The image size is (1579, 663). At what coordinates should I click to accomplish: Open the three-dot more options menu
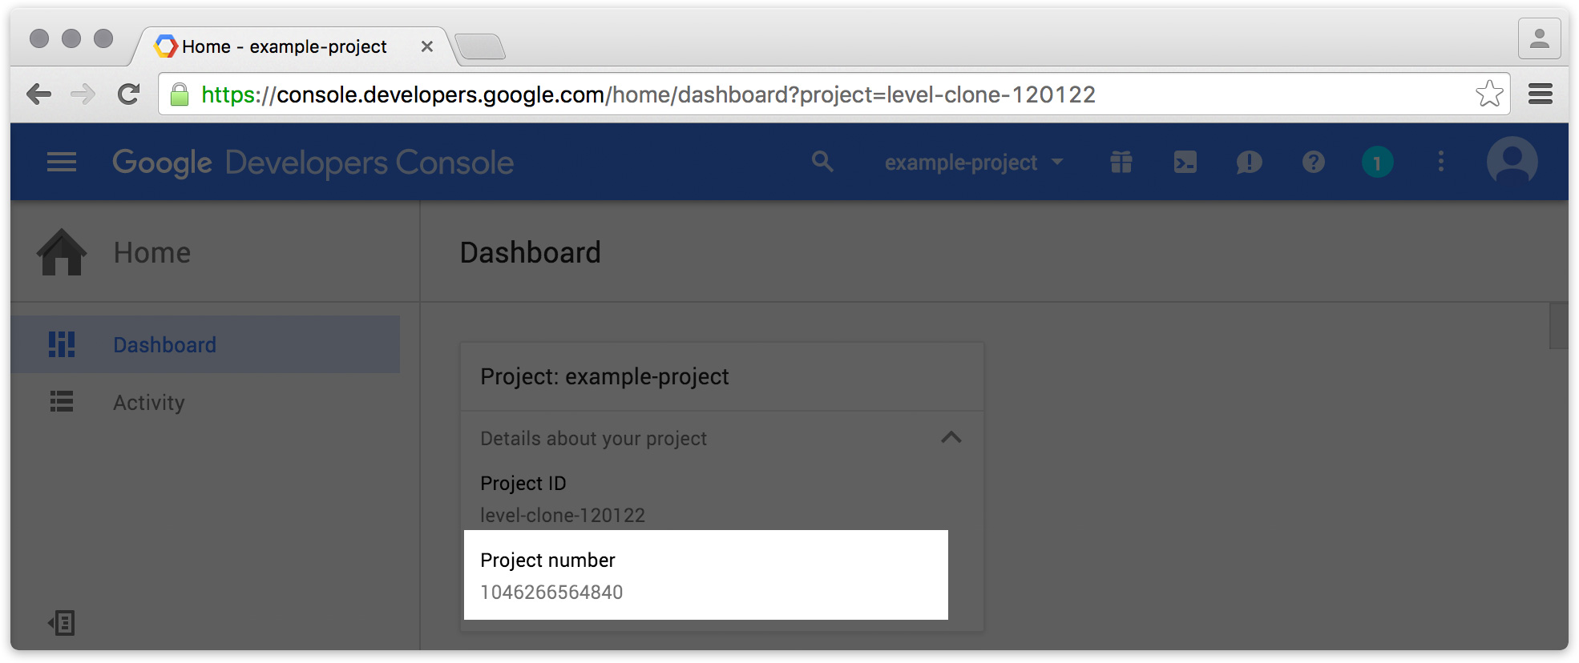tap(1440, 163)
